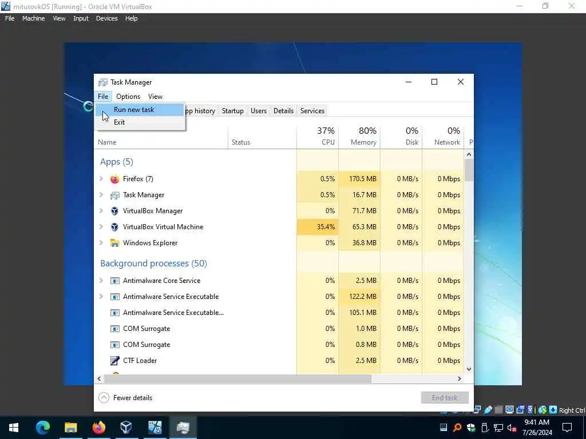
Task: Expand the VirtualBox Manager row chevron
Action: (101, 211)
